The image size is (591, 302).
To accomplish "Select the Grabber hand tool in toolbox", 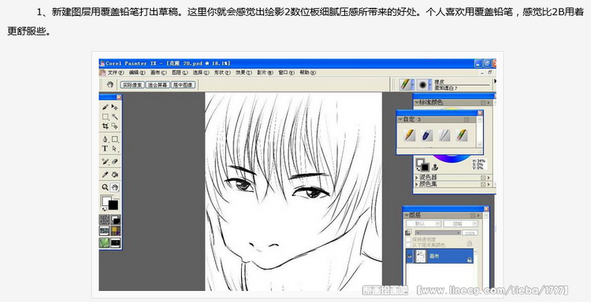I will (115, 187).
